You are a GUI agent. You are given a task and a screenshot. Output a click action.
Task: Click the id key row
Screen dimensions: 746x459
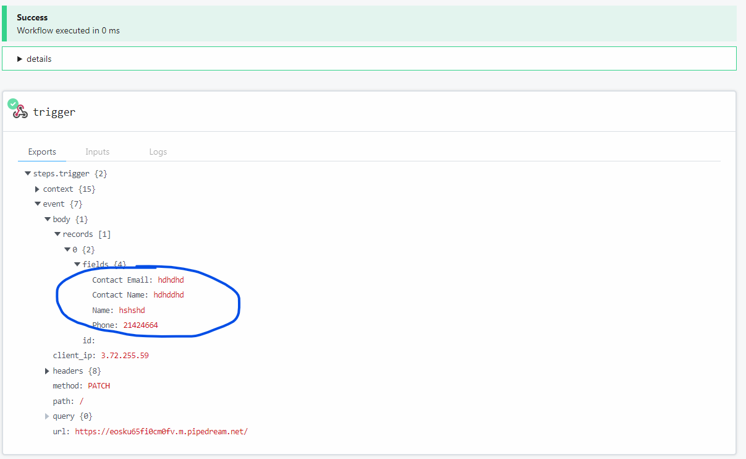pos(88,340)
